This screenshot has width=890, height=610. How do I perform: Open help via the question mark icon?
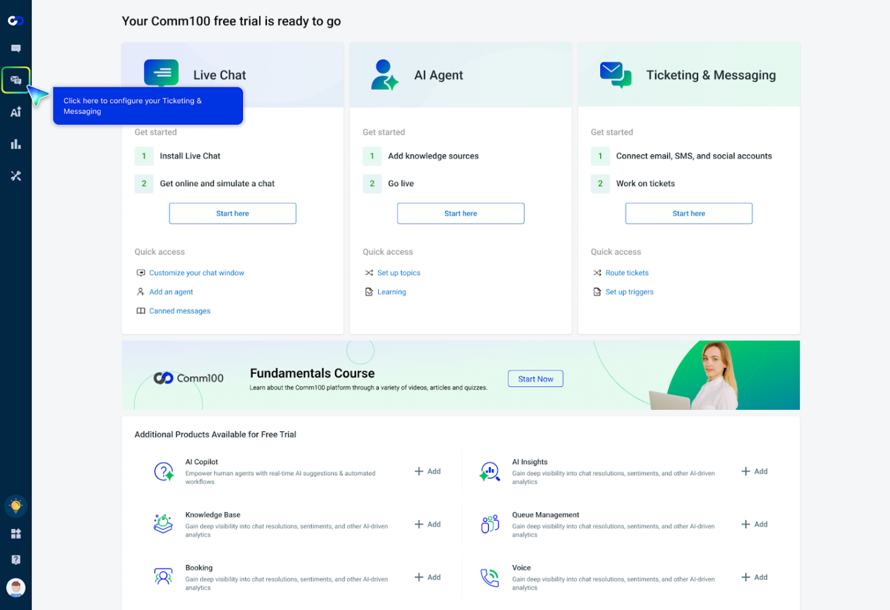click(x=16, y=559)
